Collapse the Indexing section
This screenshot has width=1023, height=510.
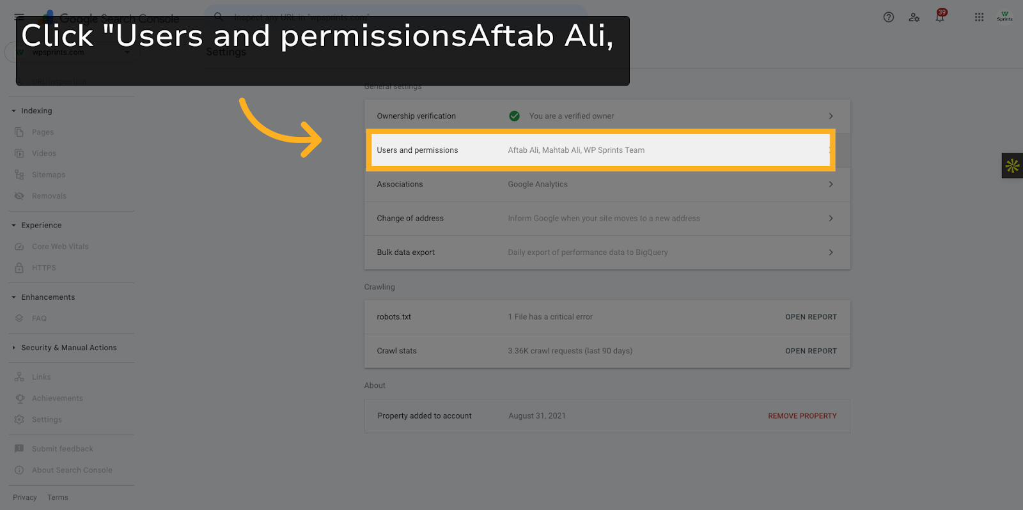point(14,111)
